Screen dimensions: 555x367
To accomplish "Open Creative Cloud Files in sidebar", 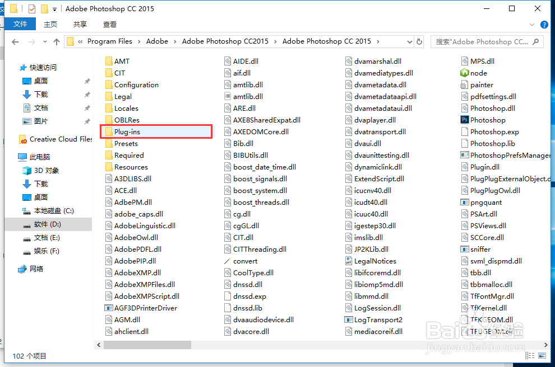I will [x=55, y=139].
